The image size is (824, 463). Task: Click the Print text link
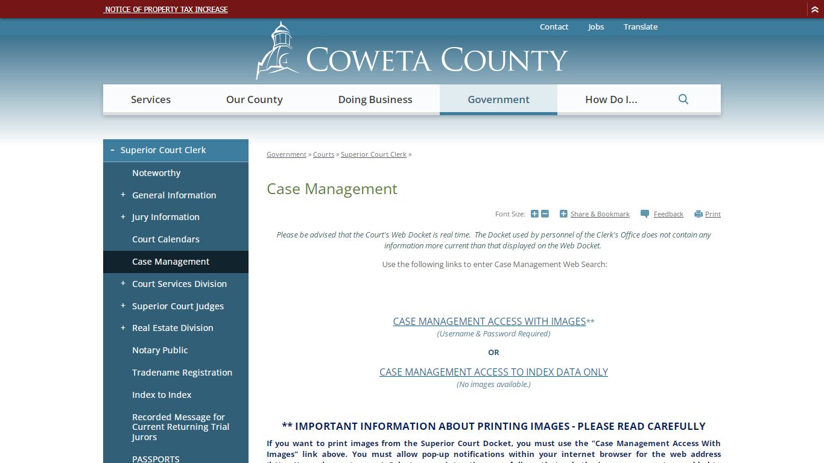713,214
